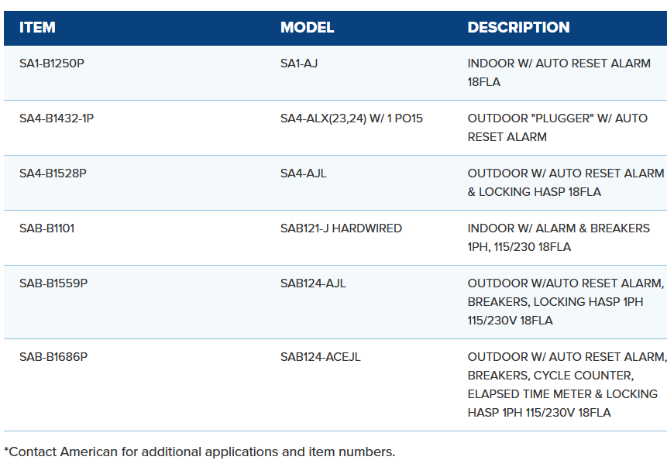Image resolution: width=667 pixels, height=467 pixels.
Task: Click item number SA4-B1528P
Action: click(x=53, y=173)
